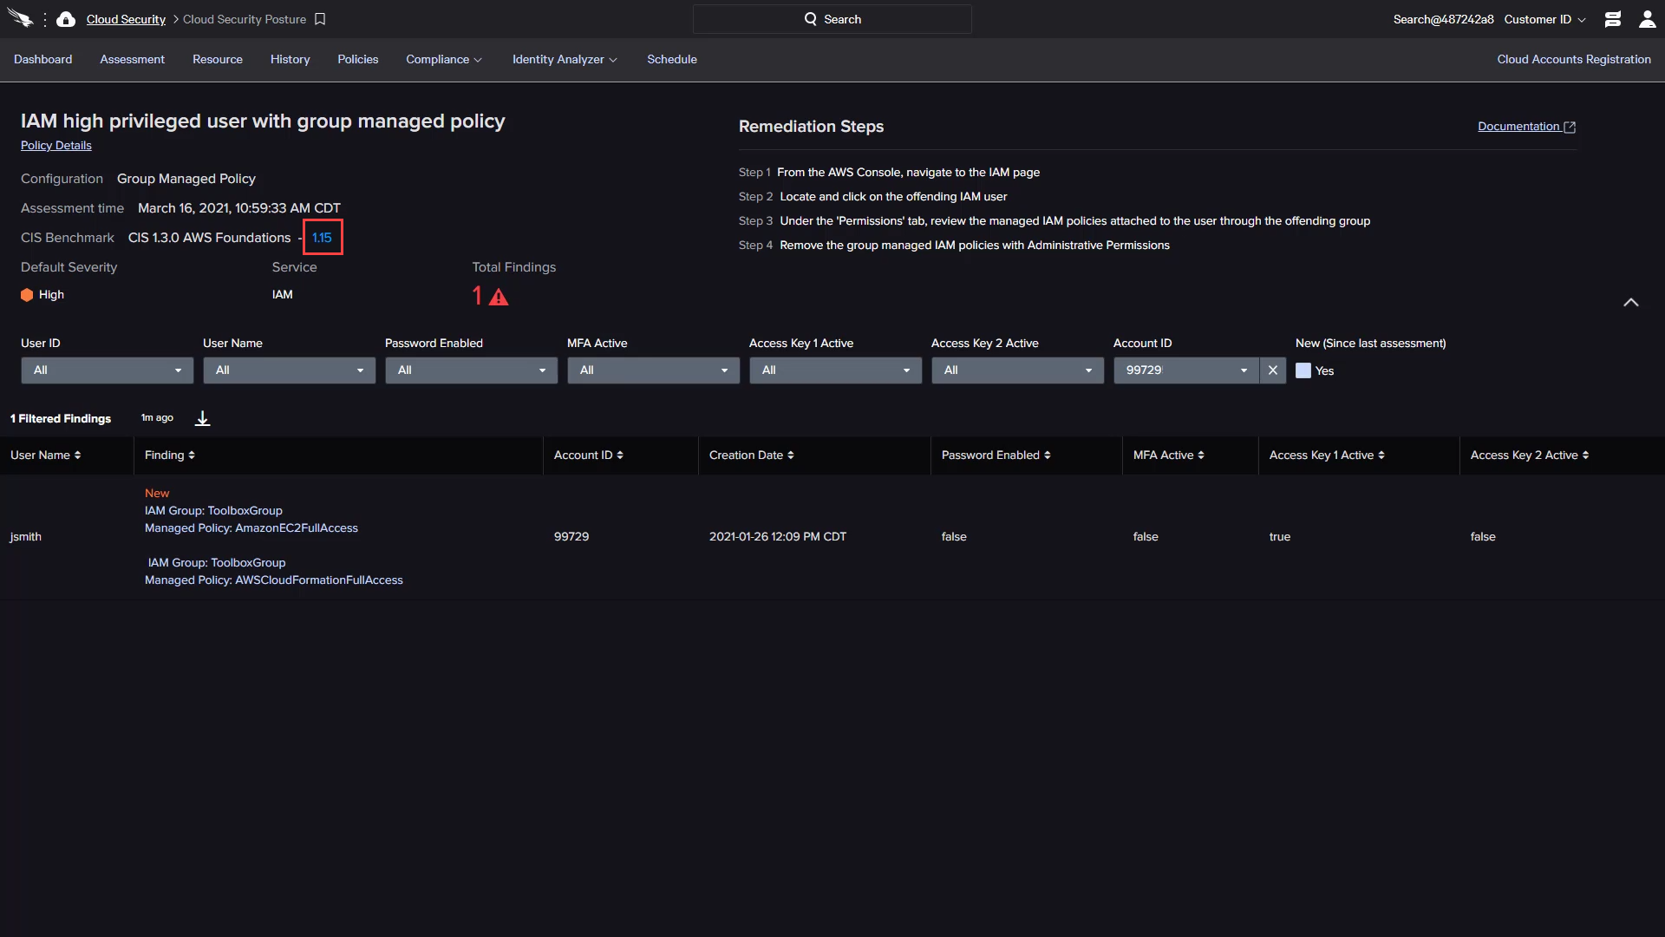Open the vertical dots menu next to logo
The image size is (1665, 937).
[45, 19]
